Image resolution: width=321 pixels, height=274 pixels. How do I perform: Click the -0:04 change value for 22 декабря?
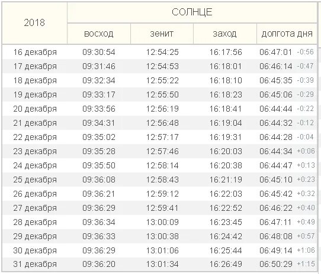click(305, 137)
